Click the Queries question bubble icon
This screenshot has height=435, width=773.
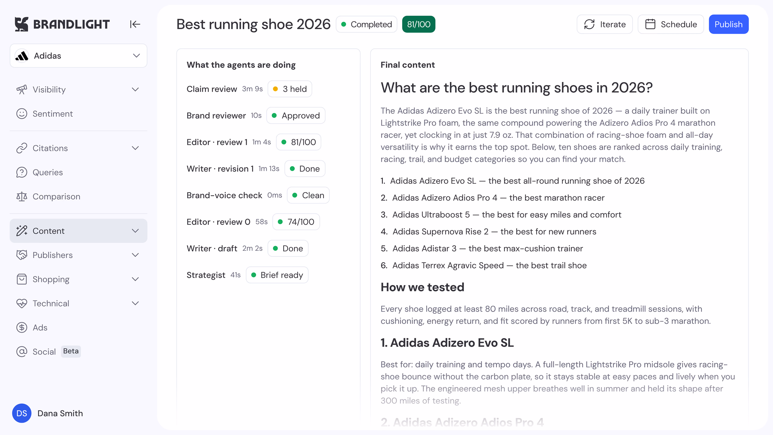22,172
